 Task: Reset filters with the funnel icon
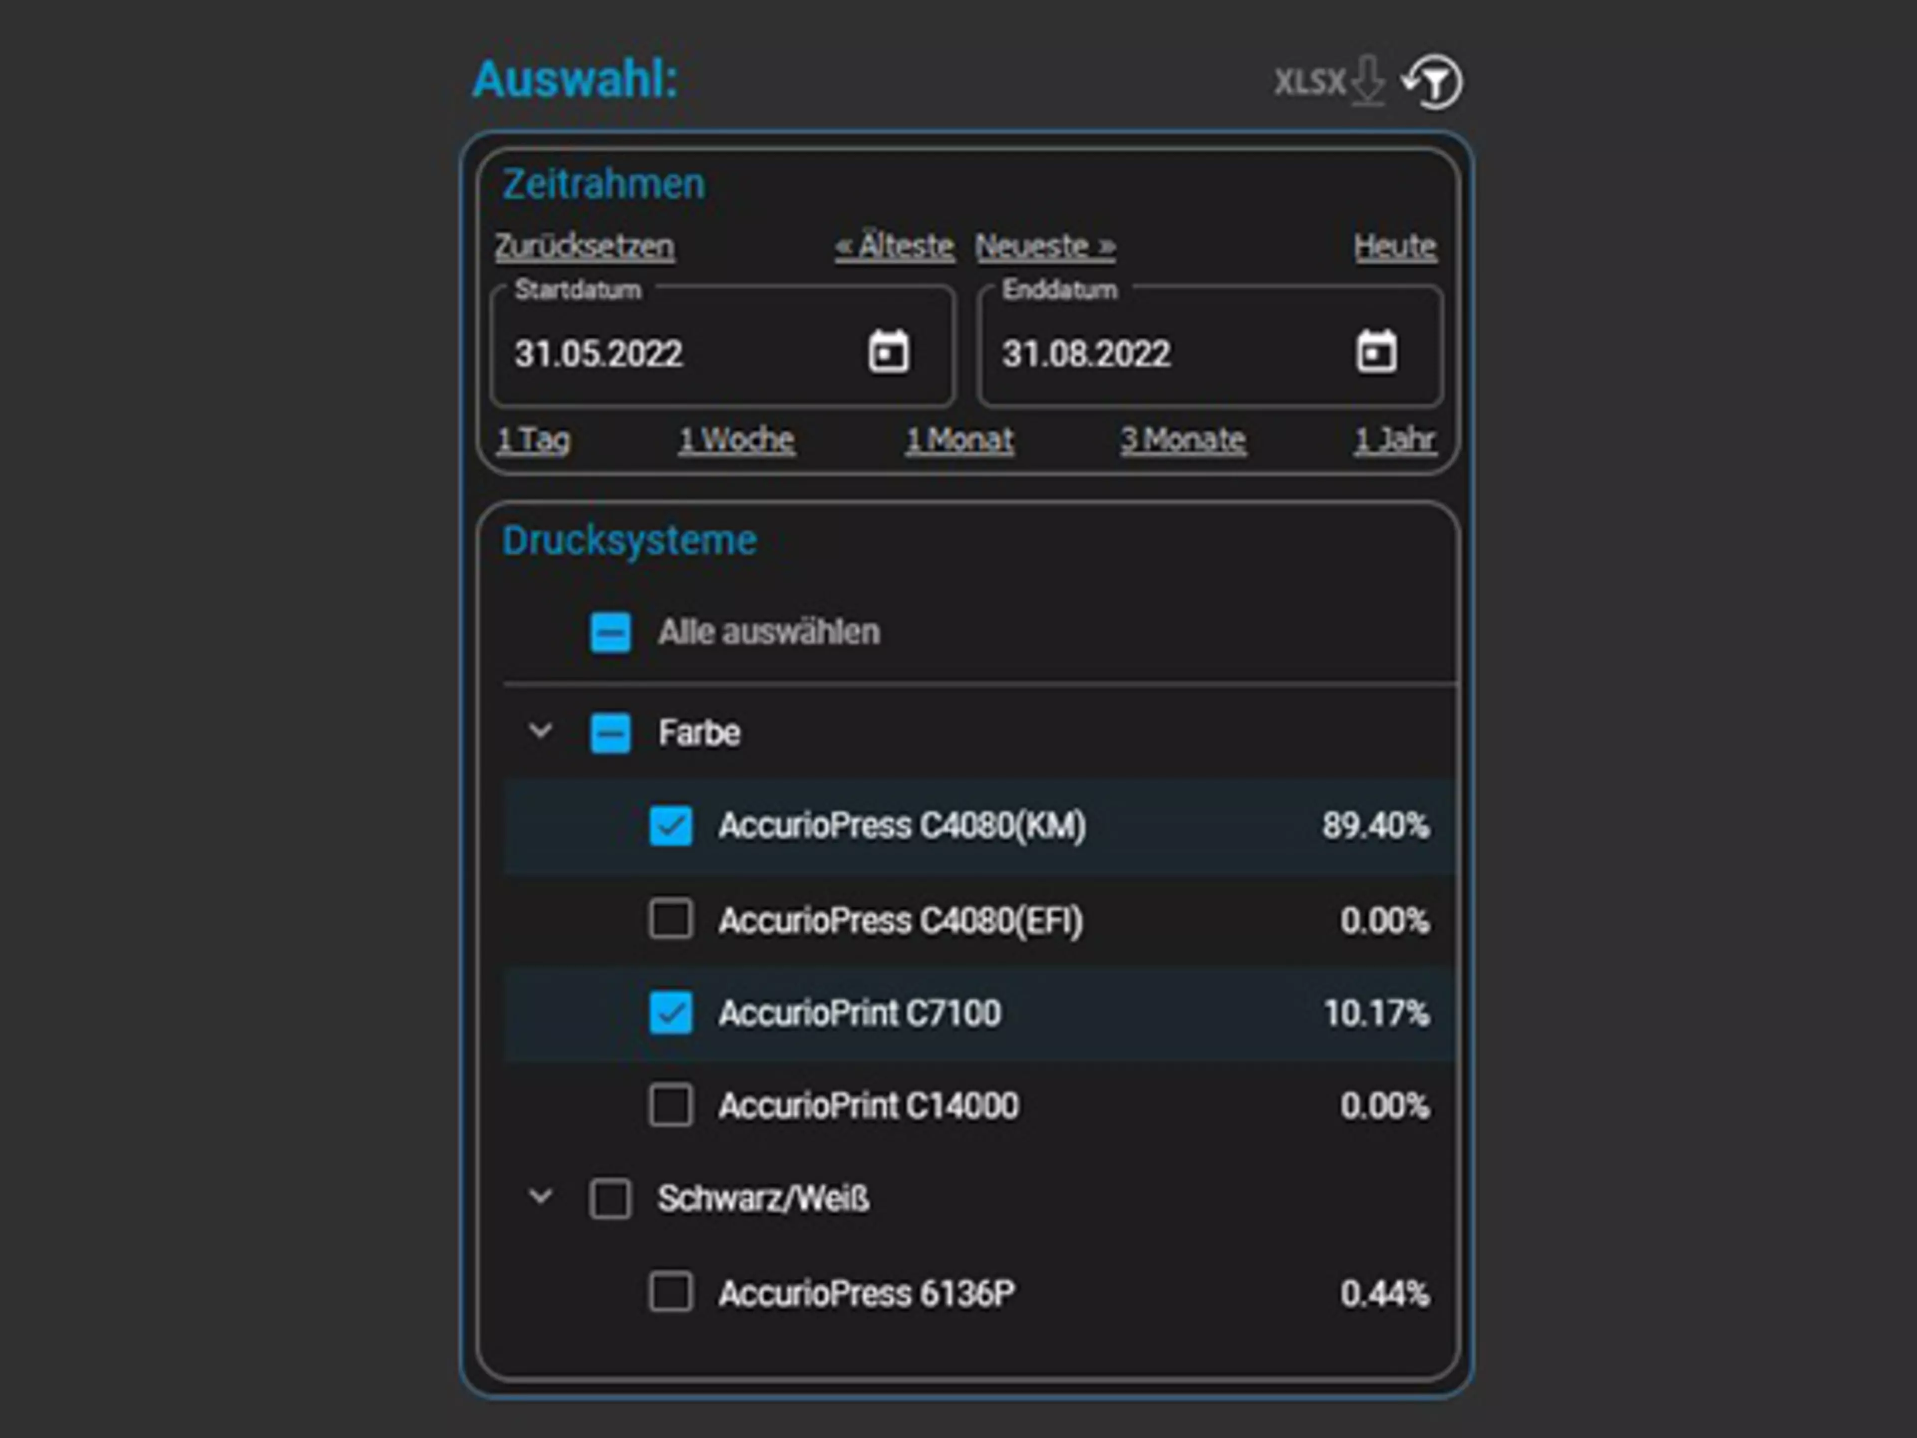click(1433, 81)
